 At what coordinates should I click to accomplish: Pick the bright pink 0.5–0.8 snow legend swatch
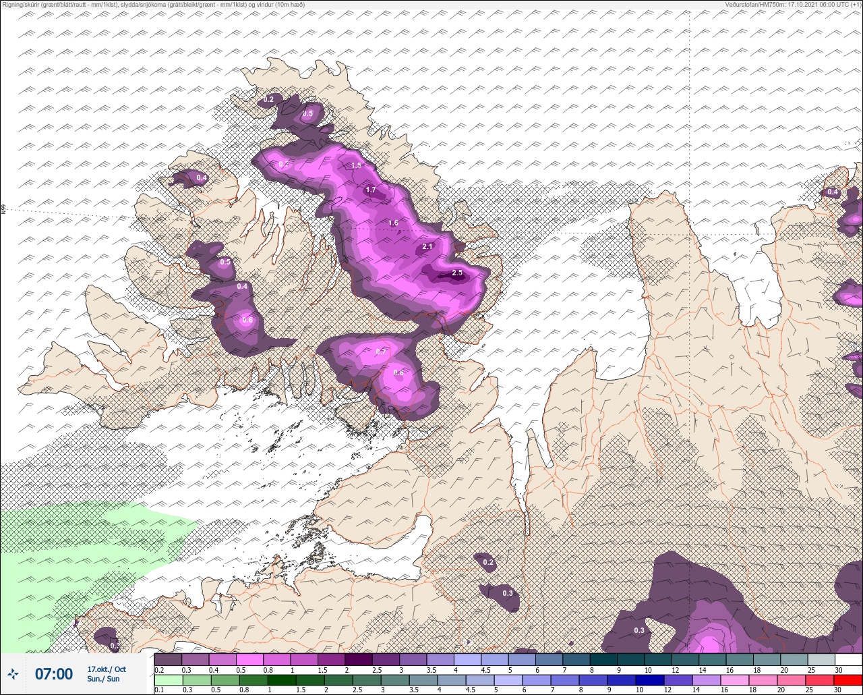click(x=249, y=659)
